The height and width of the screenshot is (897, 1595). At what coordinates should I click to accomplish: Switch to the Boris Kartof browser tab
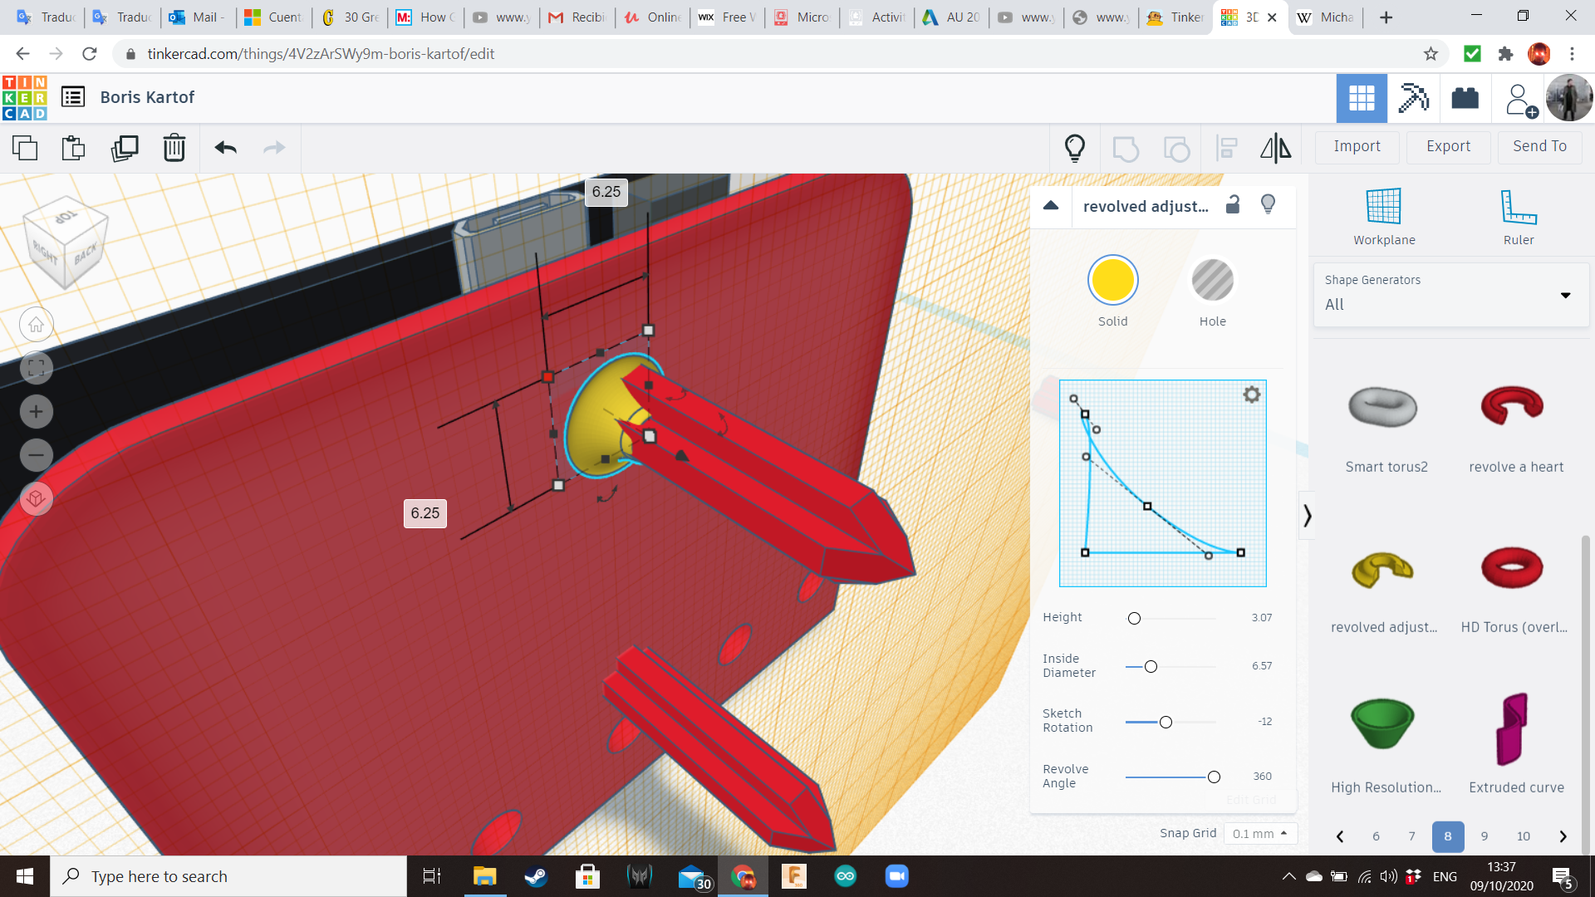point(1238,17)
